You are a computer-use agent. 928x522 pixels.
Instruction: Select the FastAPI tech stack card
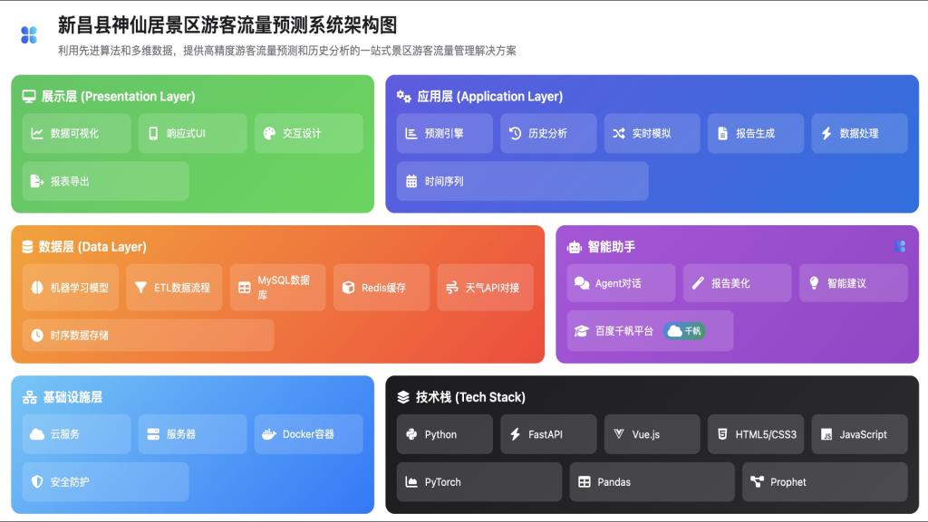tap(547, 434)
